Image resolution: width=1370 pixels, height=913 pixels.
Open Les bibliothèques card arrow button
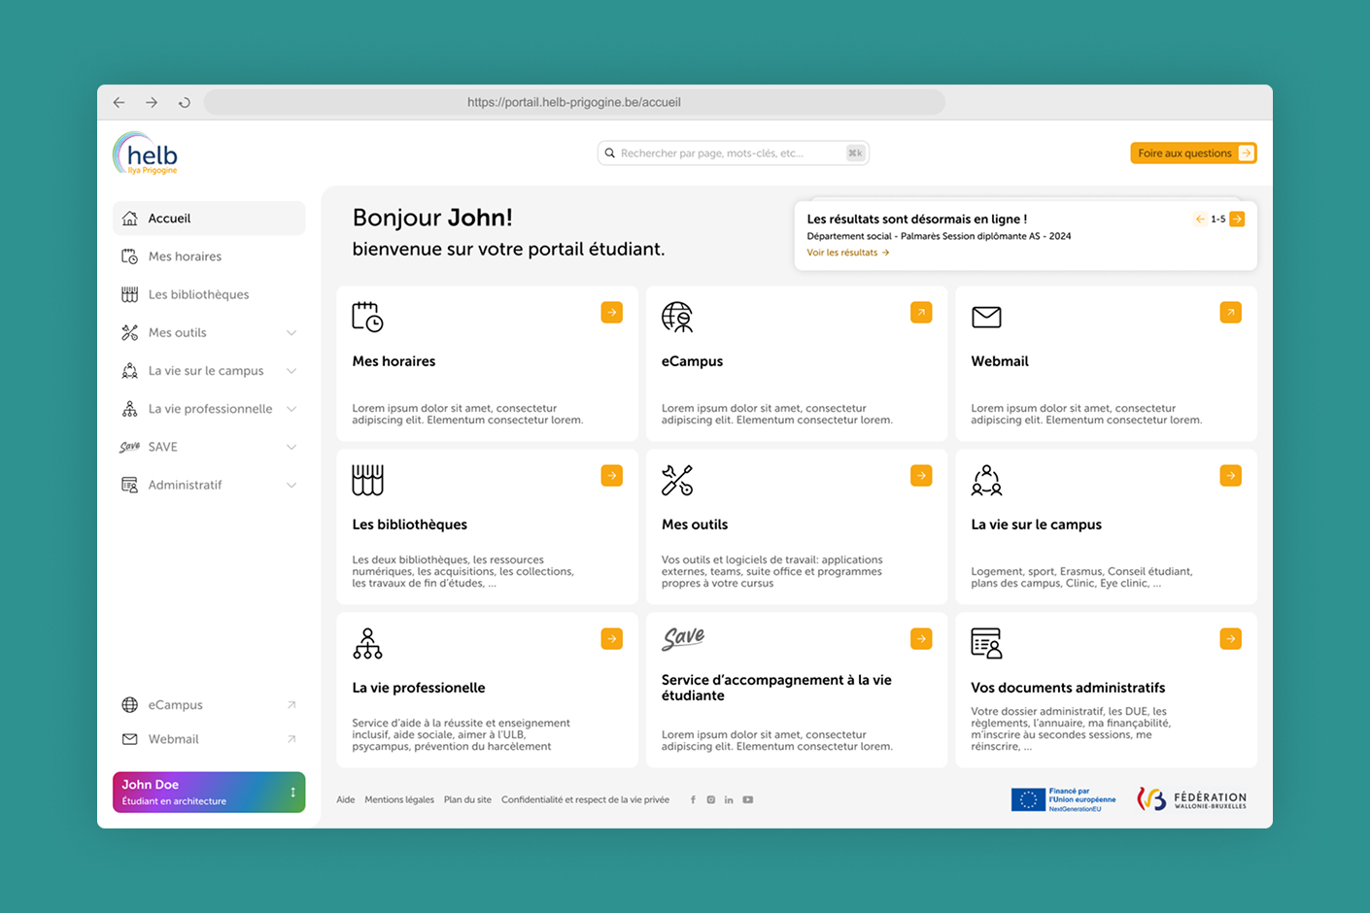(611, 475)
